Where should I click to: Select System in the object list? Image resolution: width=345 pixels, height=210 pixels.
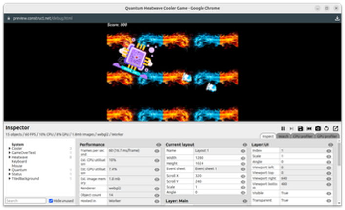(18, 145)
